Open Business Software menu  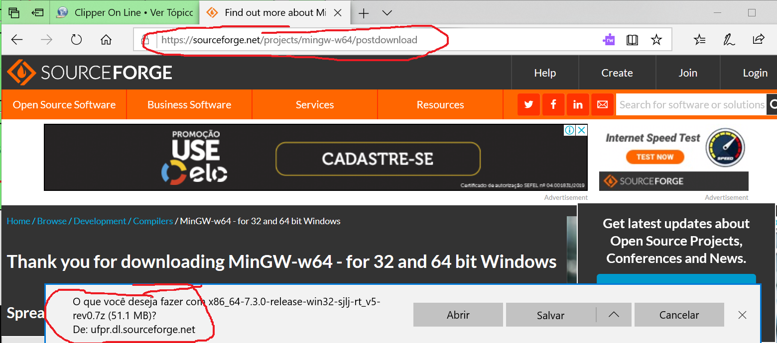189,105
